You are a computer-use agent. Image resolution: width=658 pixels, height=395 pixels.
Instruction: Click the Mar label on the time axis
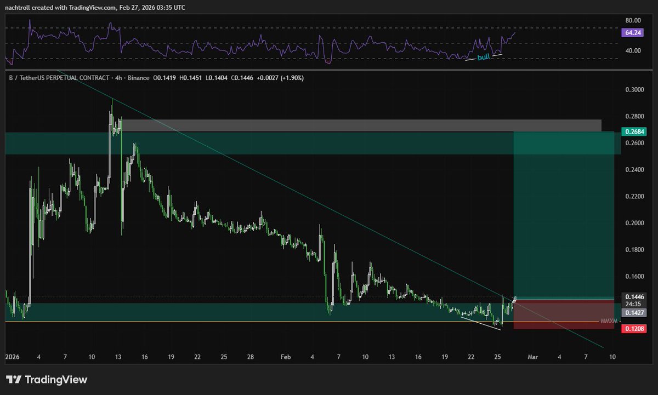coord(532,357)
